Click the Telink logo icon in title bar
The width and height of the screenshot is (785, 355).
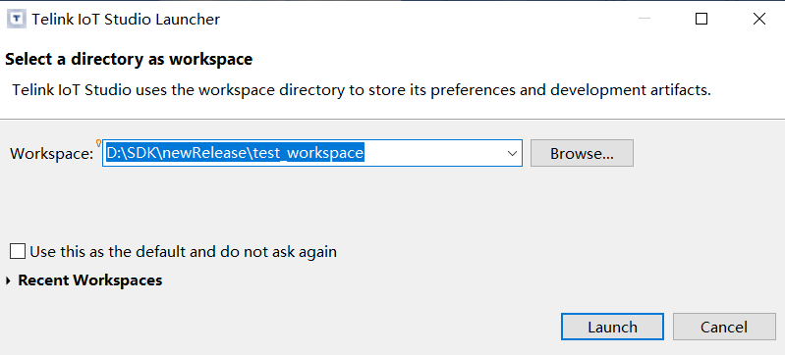coord(17,20)
